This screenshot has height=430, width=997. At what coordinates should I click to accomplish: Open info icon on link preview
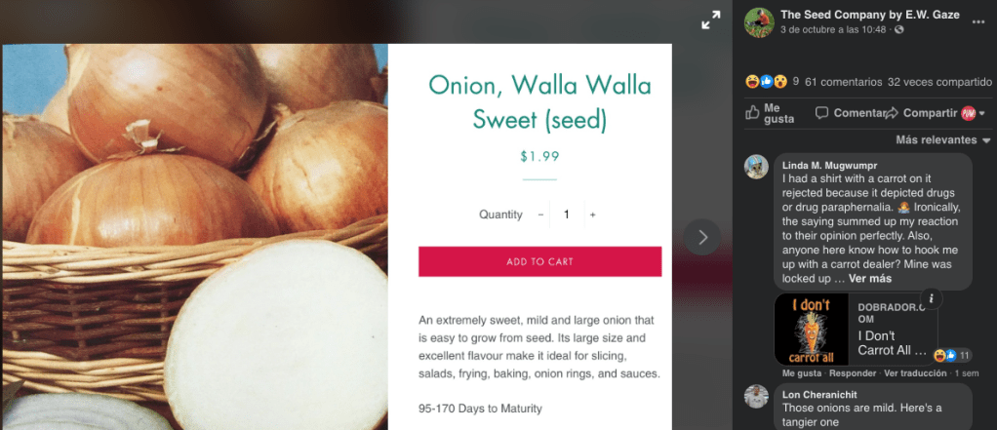click(x=932, y=298)
